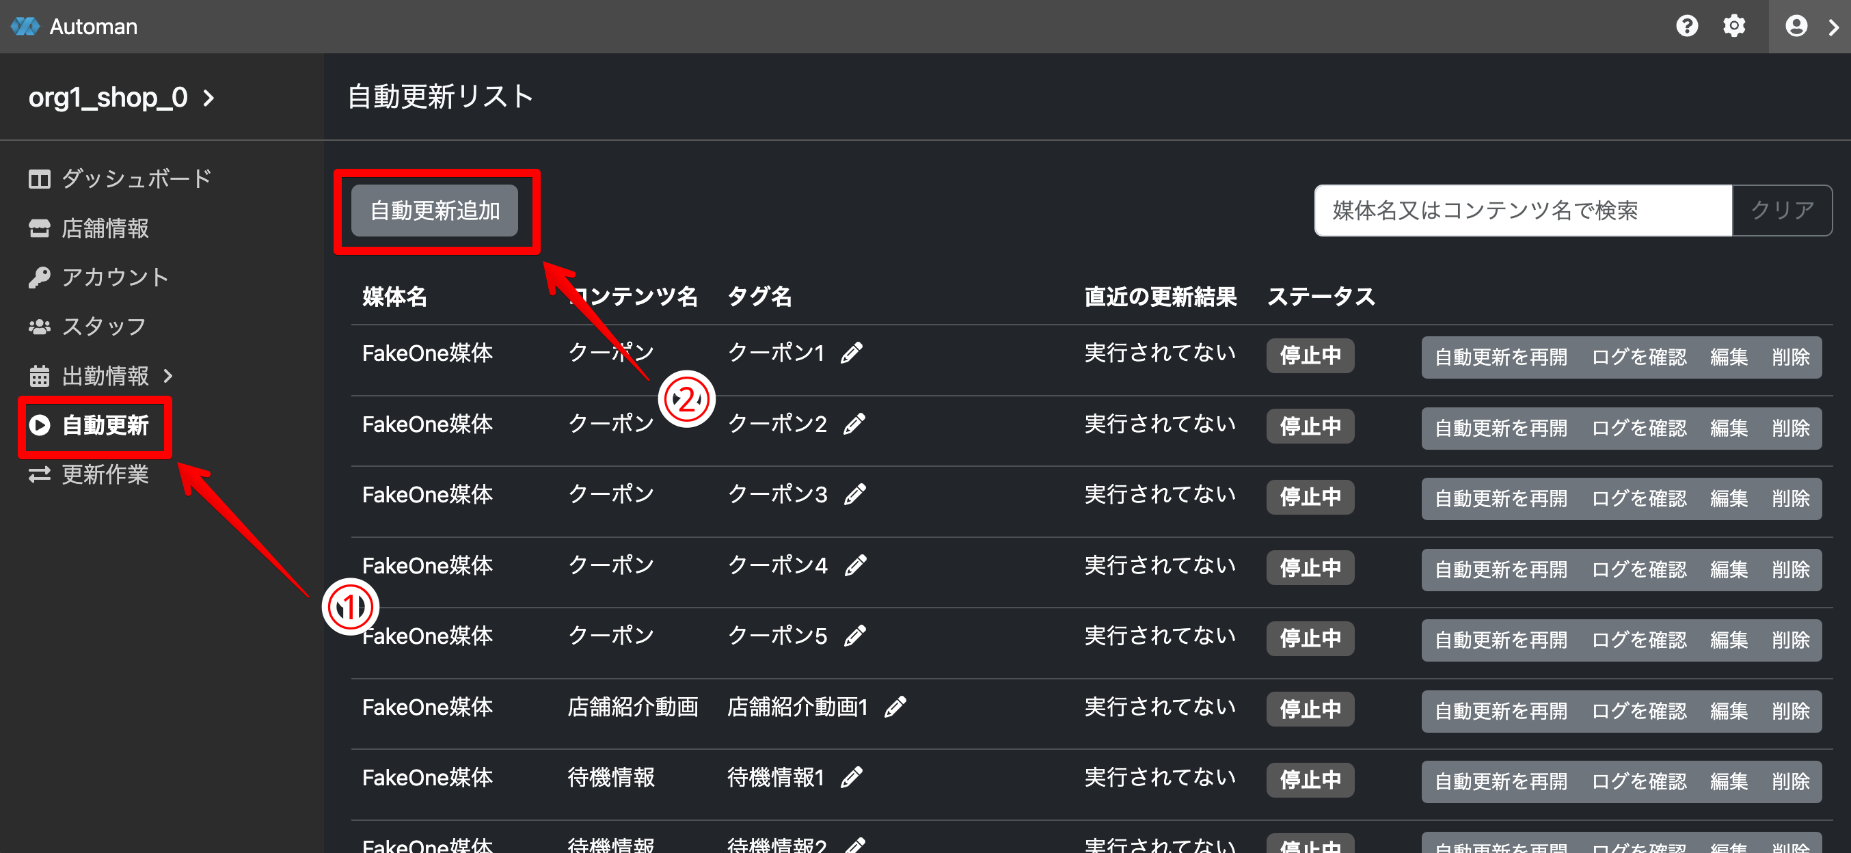Image resolution: width=1851 pixels, height=853 pixels.
Task: Click 自動更新を再開 for クーポン1 row
Action: click(x=1500, y=357)
